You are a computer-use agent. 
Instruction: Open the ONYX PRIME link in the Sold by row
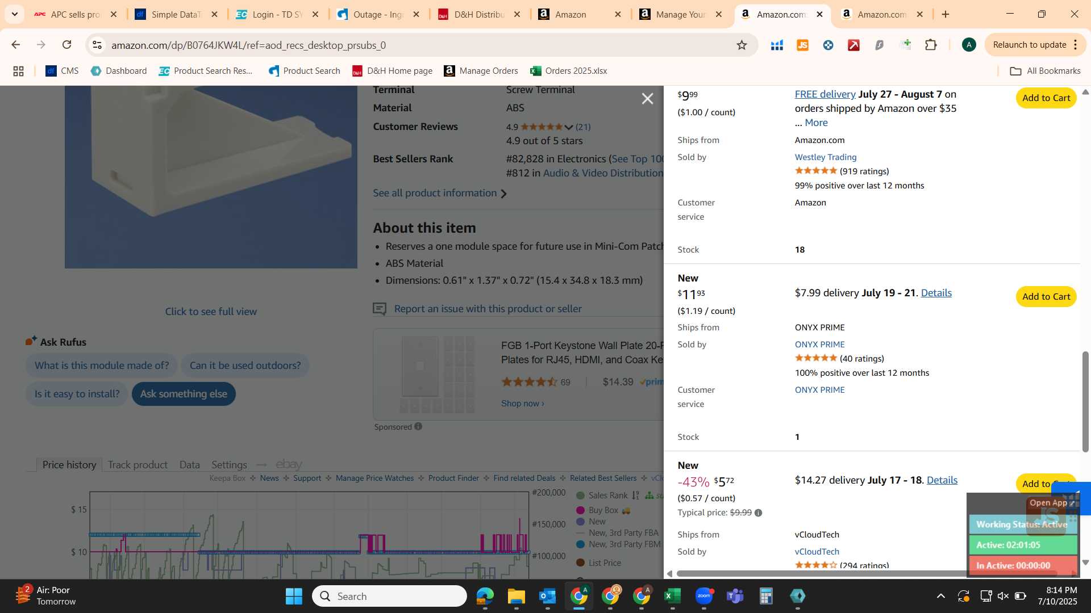(x=819, y=345)
